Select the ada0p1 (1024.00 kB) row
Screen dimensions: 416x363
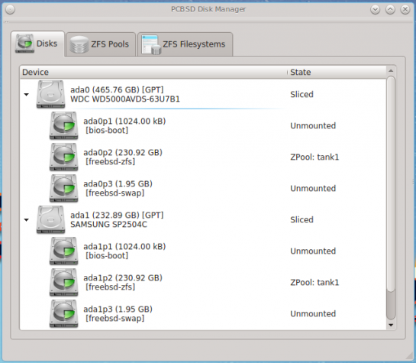coord(203,125)
